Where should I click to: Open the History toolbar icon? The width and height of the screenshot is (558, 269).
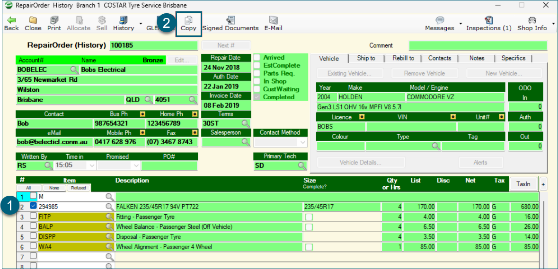pyautogui.click(x=124, y=20)
